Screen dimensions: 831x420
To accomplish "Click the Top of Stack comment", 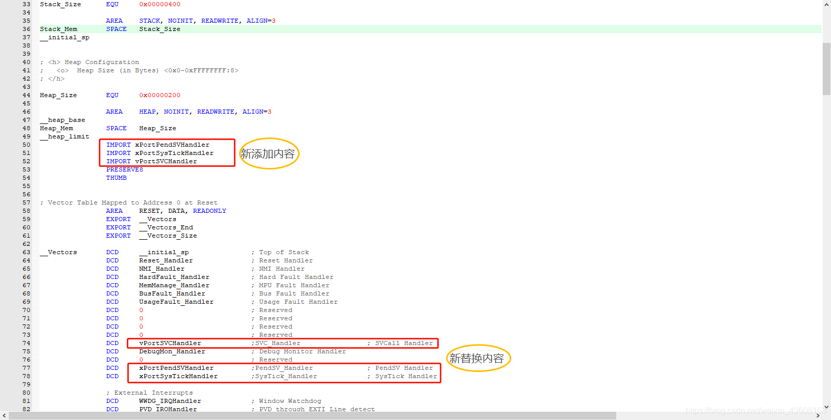I will click(280, 252).
